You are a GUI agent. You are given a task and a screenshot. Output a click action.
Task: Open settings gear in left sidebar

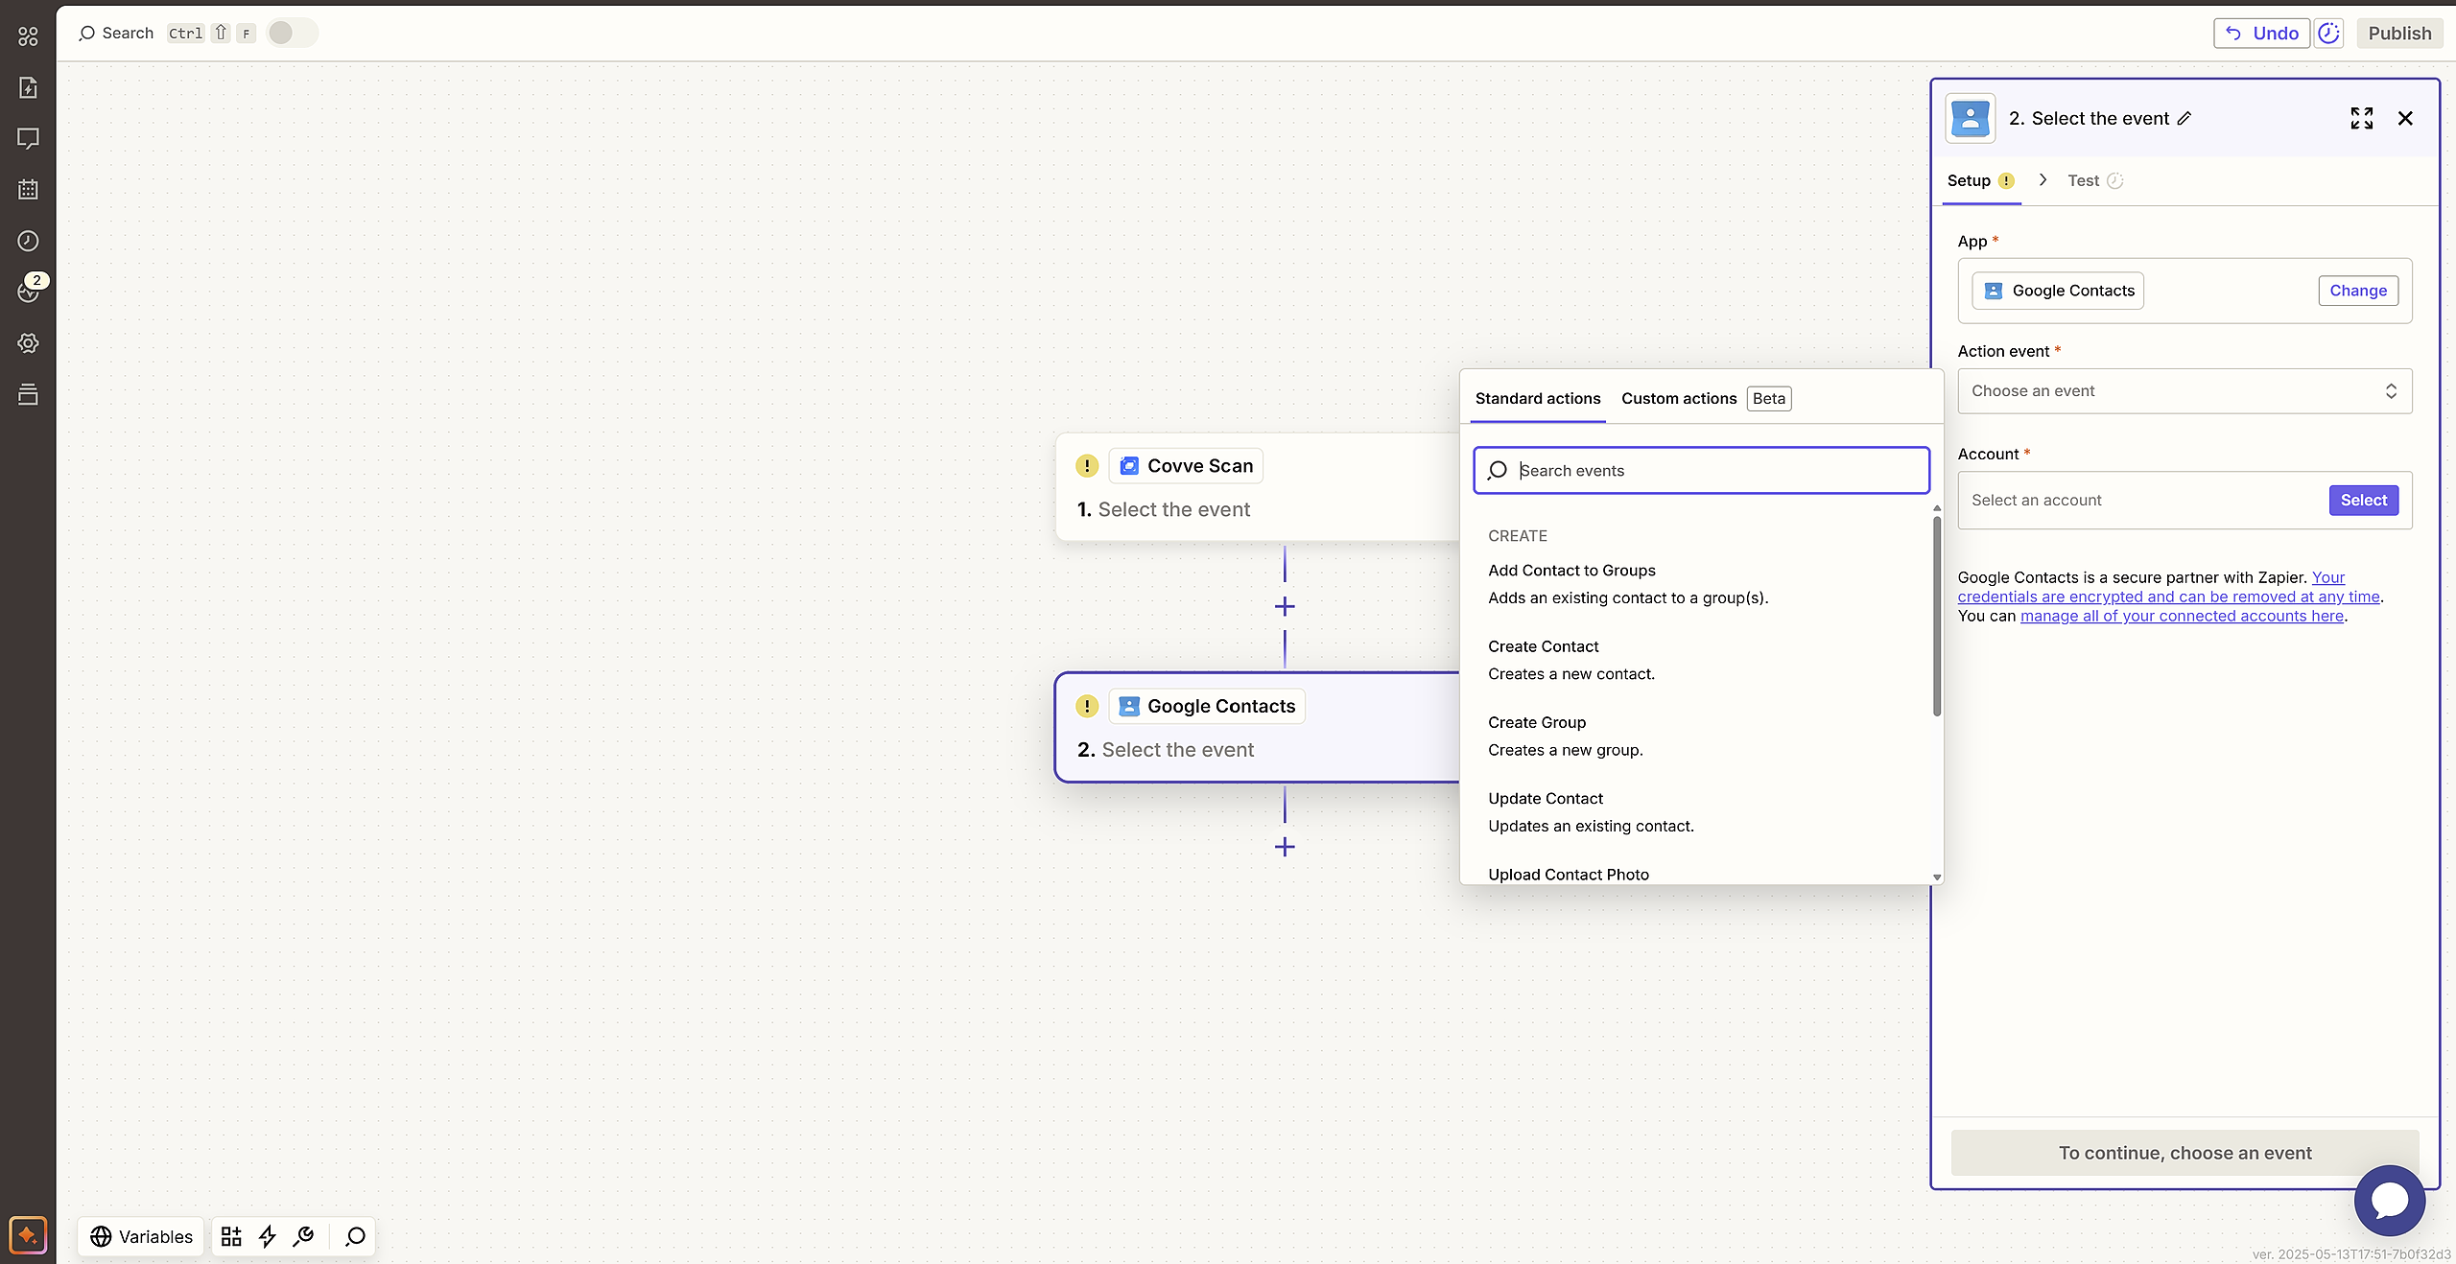pos(28,343)
